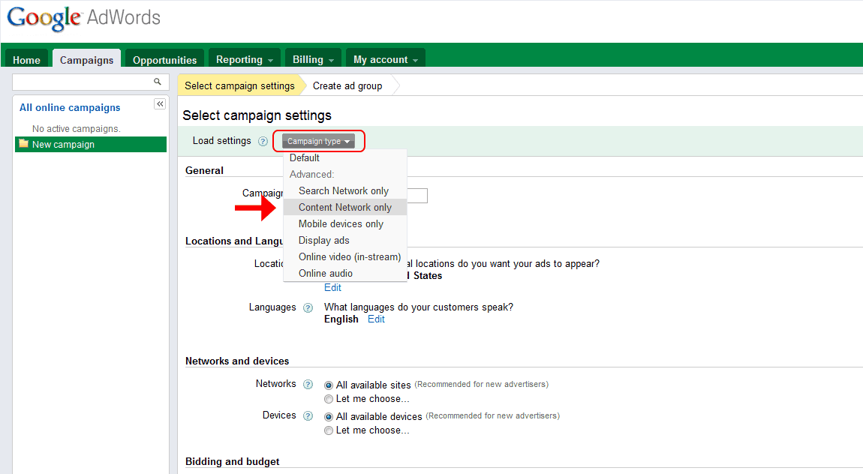Open the Languages help icon
The height and width of the screenshot is (474, 863).
click(x=308, y=308)
